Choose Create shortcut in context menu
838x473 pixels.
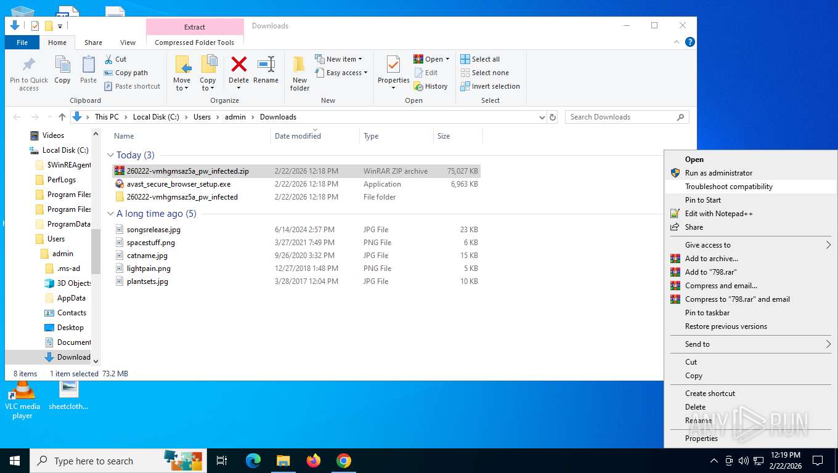[x=751, y=394]
